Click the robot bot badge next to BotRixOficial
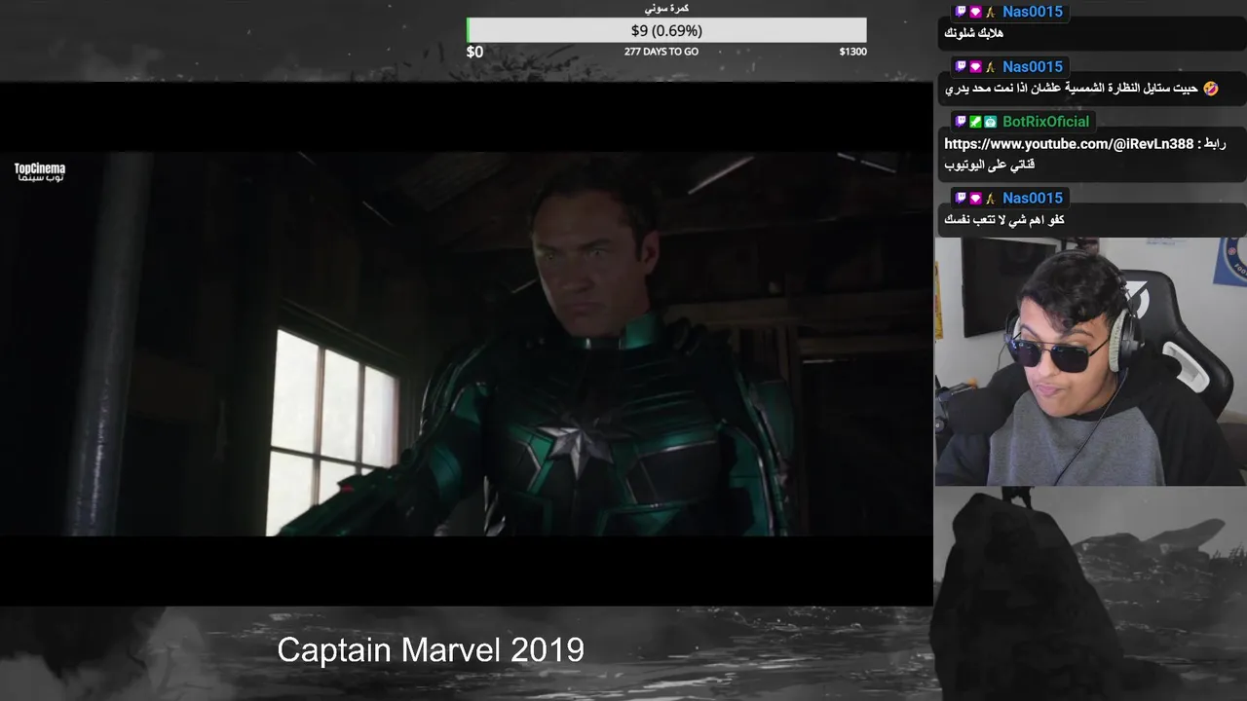 990,122
